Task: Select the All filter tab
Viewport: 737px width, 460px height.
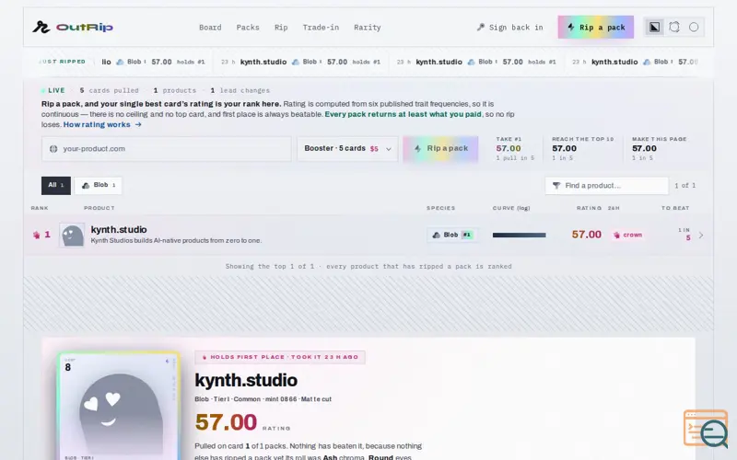Action: (56, 186)
